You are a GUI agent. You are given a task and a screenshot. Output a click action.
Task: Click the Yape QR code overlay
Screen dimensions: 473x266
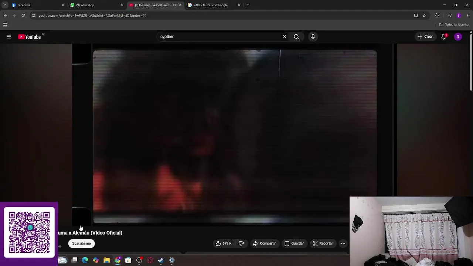coord(29,232)
